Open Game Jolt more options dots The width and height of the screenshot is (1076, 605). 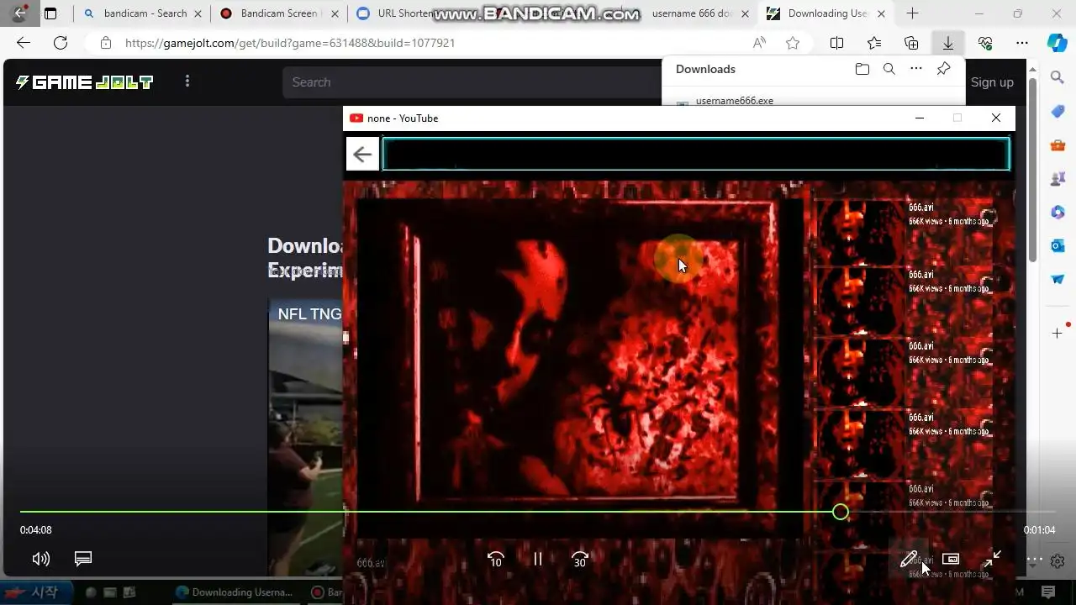(187, 82)
